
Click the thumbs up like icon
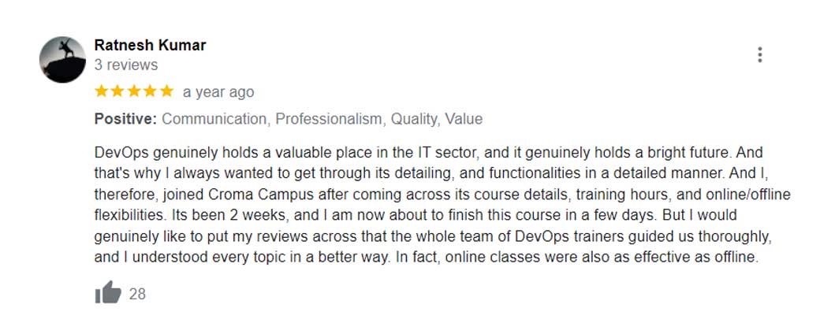click(108, 294)
